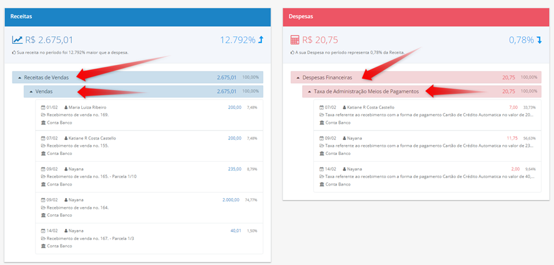Viewport: 554px width, 265px height.
Task: Select the 2.000,00 value on the 09/02 sale
Action: pyautogui.click(x=231, y=200)
